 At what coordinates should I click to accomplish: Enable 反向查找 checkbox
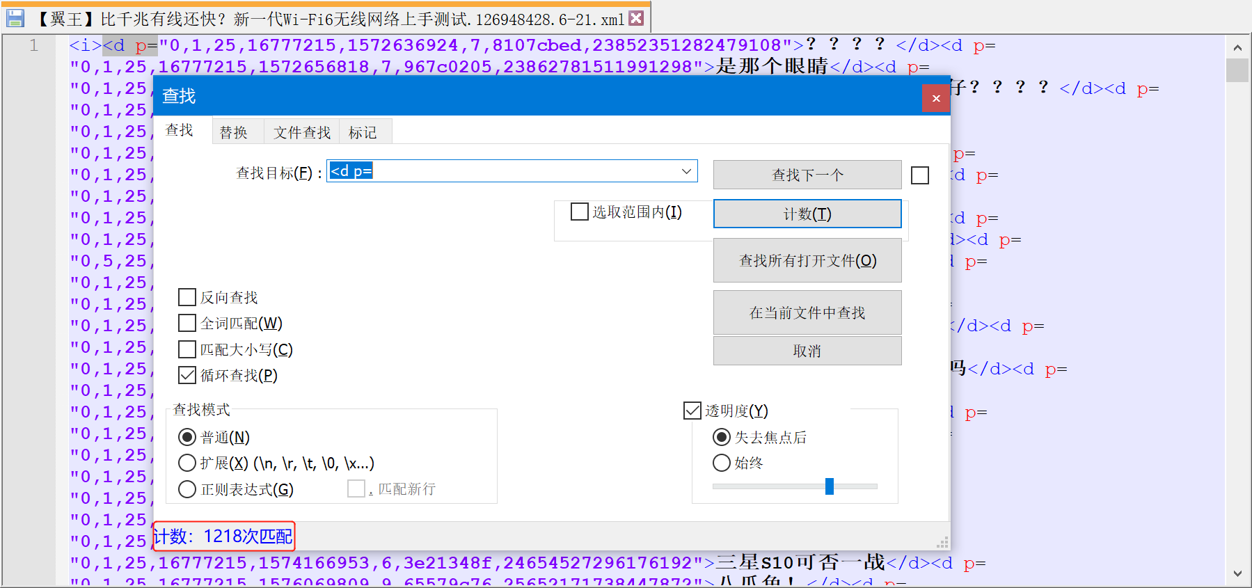click(187, 297)
